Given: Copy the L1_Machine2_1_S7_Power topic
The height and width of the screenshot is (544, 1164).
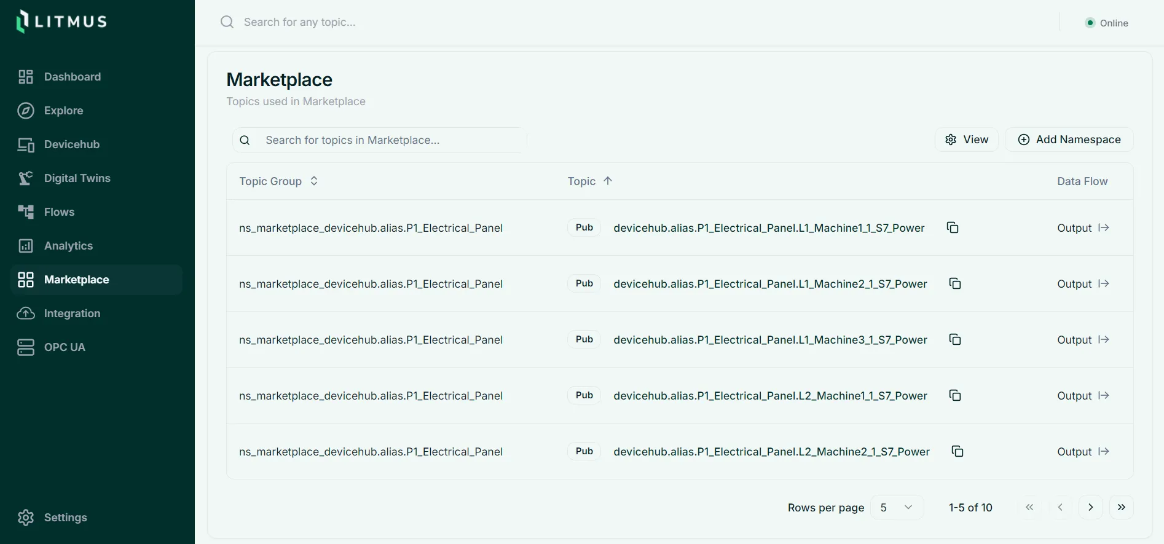Looking at the screenshot, I should pos(955,284).
